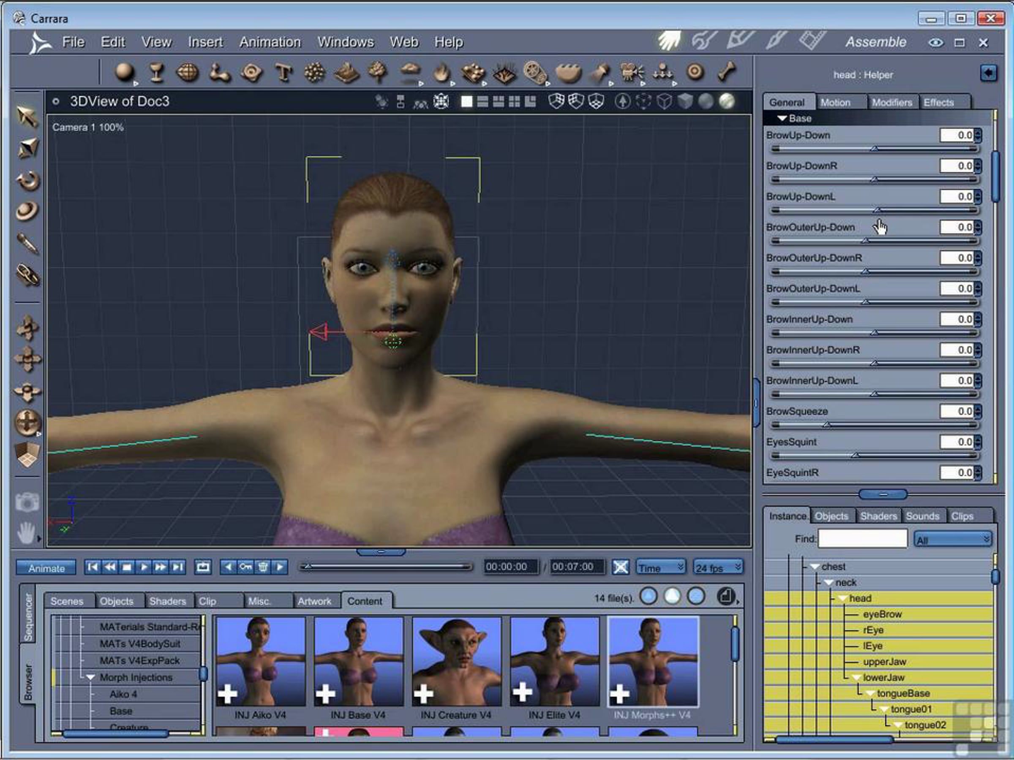
Task: Switch to the Modifiers tab
Action: [x=891, y=103]
